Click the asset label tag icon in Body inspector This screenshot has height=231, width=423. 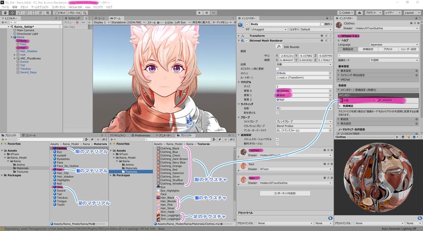[x=330, y=218]
